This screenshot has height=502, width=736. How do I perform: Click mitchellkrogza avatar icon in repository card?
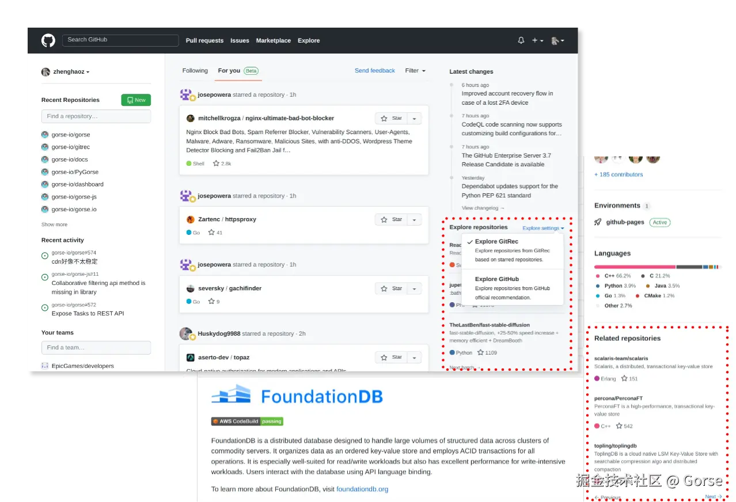tap(191, 118)
